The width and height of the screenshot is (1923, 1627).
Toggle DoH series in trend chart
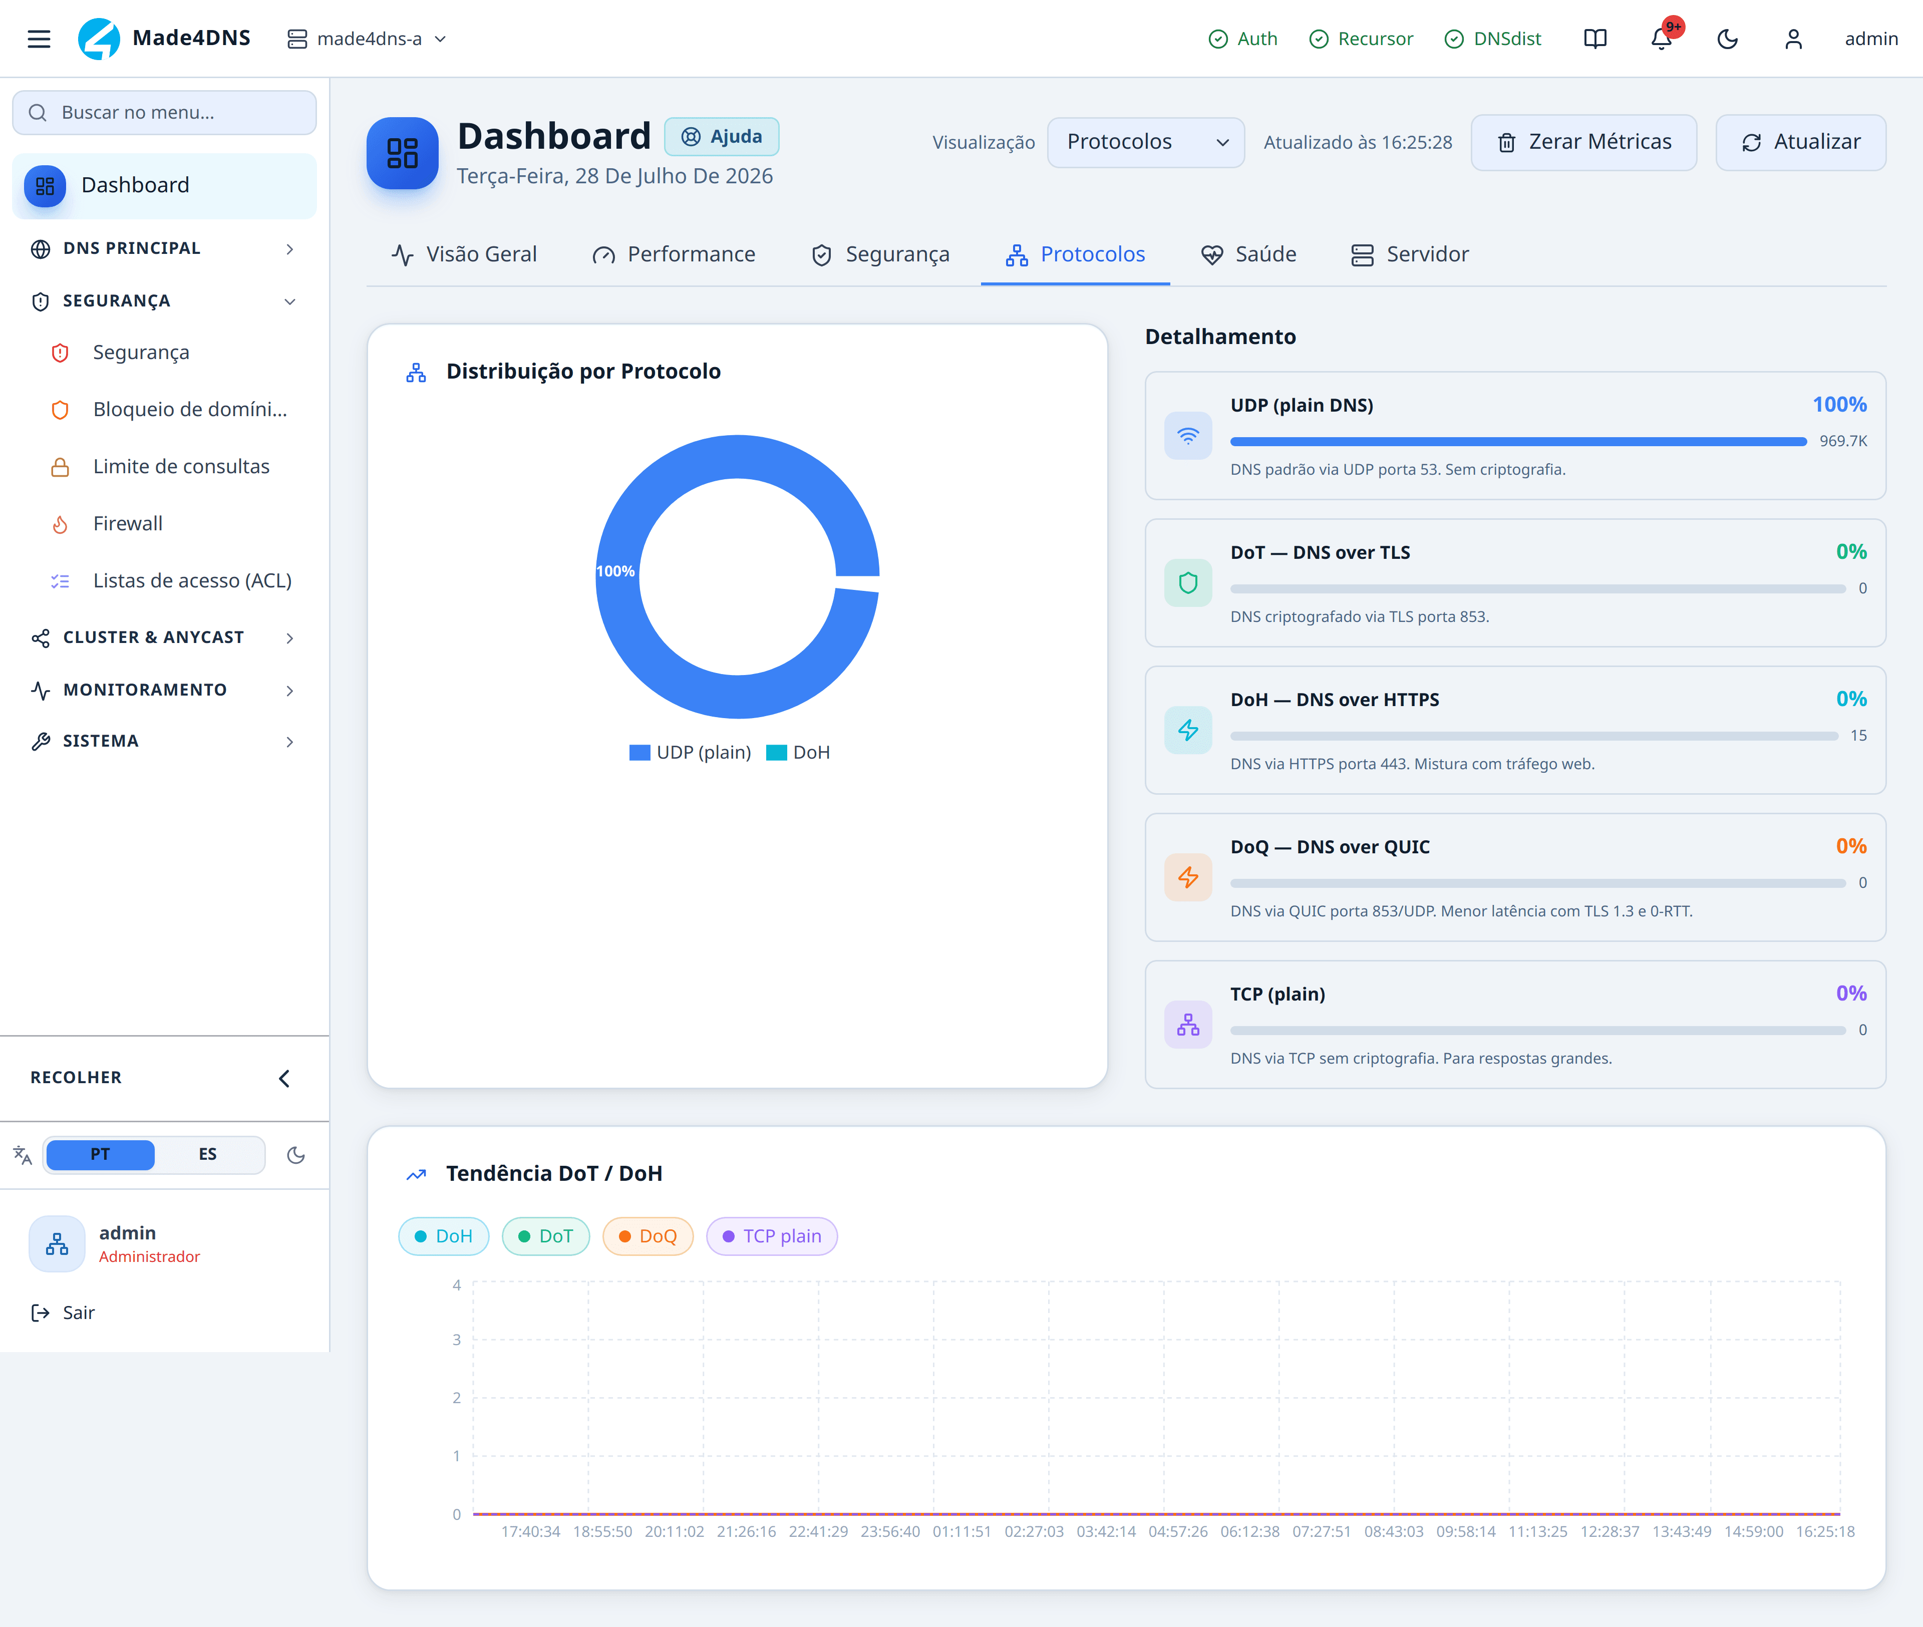point(444,1237)
